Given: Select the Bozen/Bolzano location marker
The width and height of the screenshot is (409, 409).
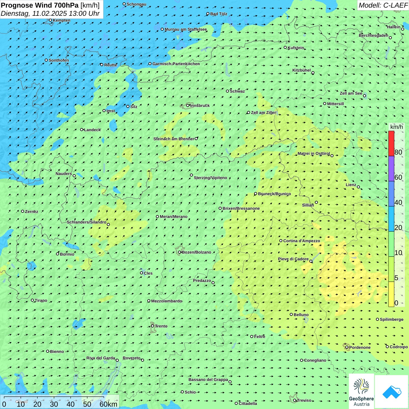Looking at the screenshot, I should pos(180,252).
